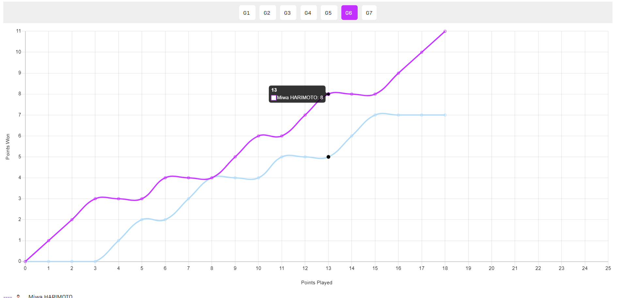Screen dimensions: 622x298
Task: Open the G2 game tab
Action: (x=267, y=13)
